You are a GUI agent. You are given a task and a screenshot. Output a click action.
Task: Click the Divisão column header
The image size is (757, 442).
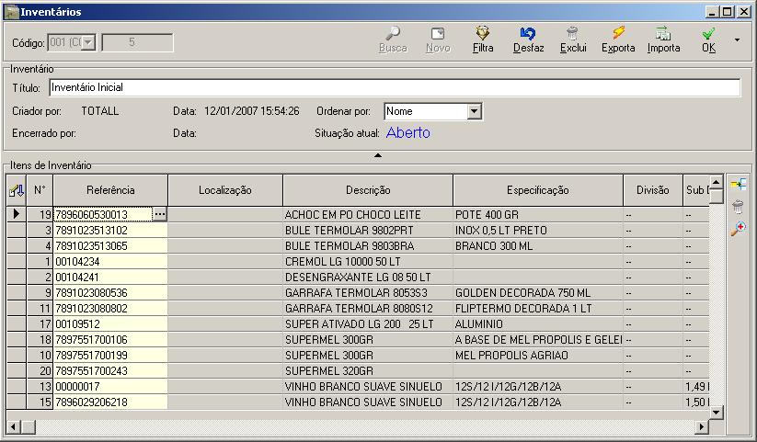point(653,190)
